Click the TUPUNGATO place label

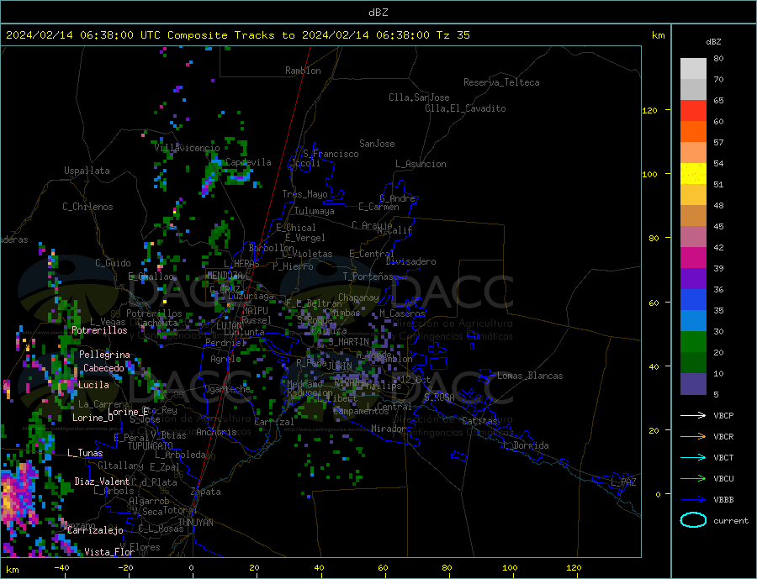pos(151,446)
